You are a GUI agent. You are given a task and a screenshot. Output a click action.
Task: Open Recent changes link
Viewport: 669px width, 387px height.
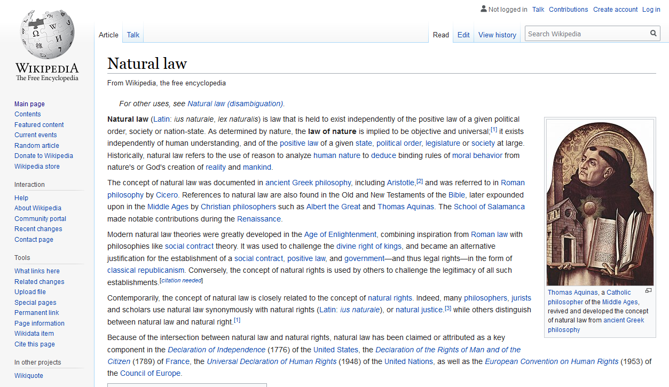[x=38, y=229]
